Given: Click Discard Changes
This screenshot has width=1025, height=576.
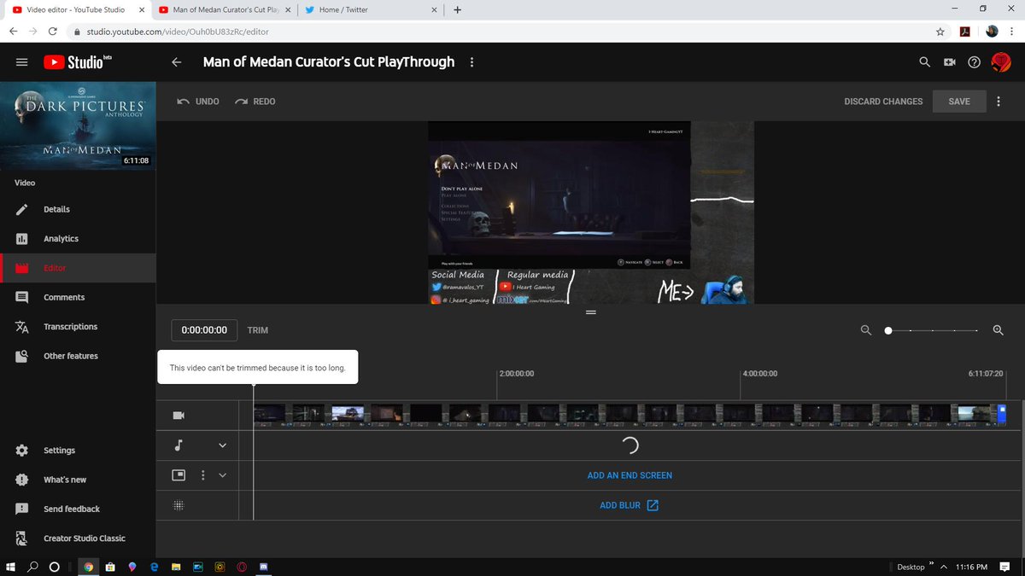Looking at the screenshot, I should (883, 102).
